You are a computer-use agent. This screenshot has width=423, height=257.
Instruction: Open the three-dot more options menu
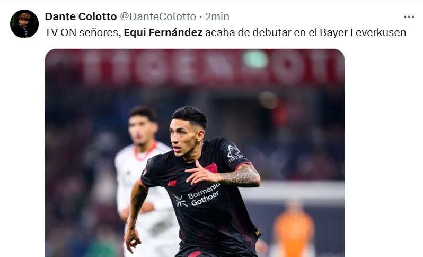pos(409,17)
